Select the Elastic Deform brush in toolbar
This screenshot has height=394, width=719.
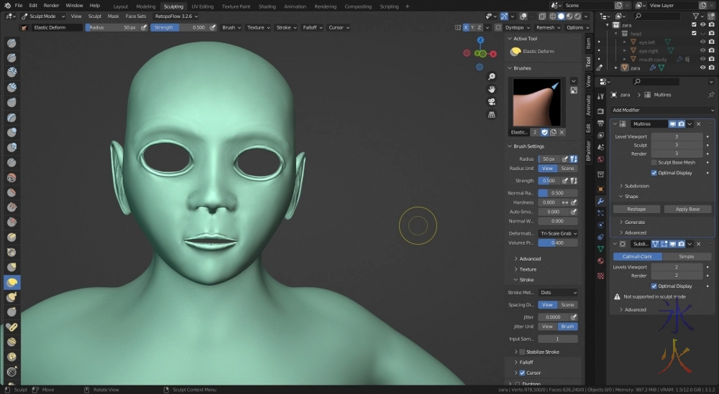click(x=12, y=283)
